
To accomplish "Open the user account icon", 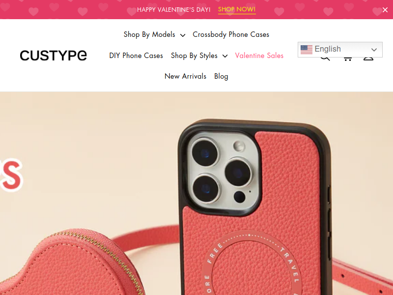I will pyautogui.click(x=368, y=59).
